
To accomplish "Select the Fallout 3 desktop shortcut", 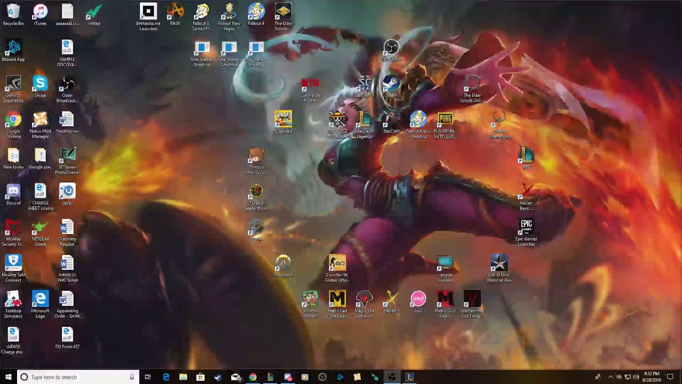I will (x=202, y=17).
